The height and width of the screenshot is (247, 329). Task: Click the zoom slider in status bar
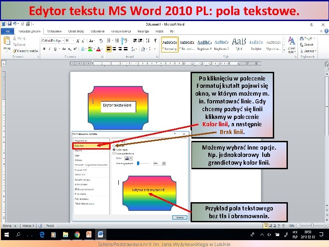(x=312, y=226)
